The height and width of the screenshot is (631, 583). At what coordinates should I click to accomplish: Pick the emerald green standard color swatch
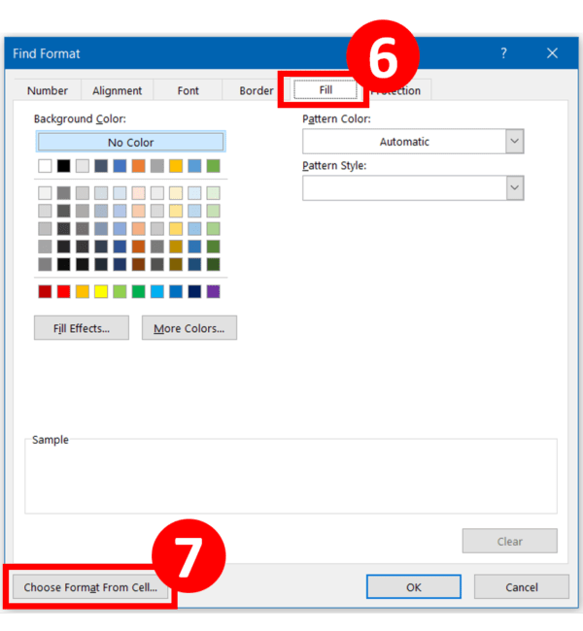pos(138,291)
